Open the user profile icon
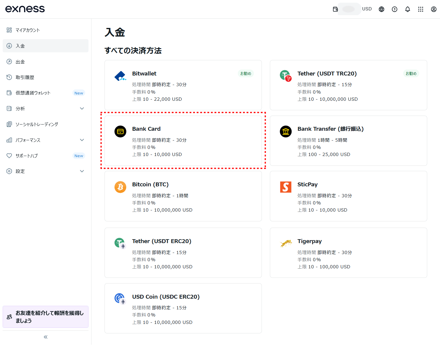The width and height of the screenshot is (440, 345). (x=434, y=9)
